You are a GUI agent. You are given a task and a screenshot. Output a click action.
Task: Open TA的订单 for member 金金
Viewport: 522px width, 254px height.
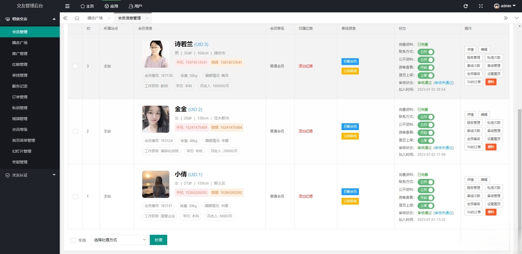point(474,147)
